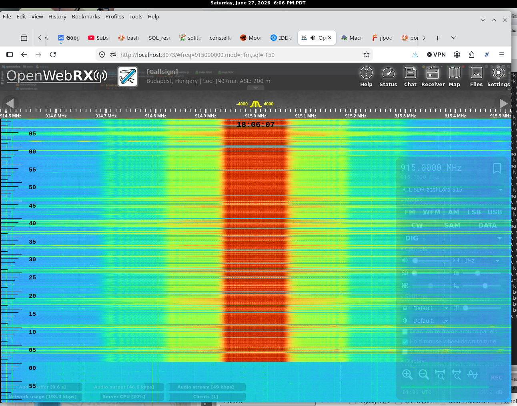This screenshot has width=517, height=406.
Task: Open the browser Extensions icon
Action: coord(471,55)
